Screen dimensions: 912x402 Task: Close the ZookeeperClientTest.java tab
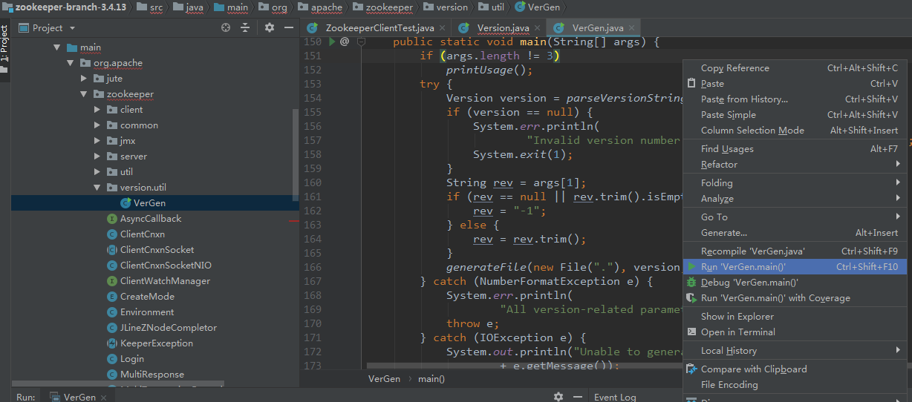(x=443, y=28)
